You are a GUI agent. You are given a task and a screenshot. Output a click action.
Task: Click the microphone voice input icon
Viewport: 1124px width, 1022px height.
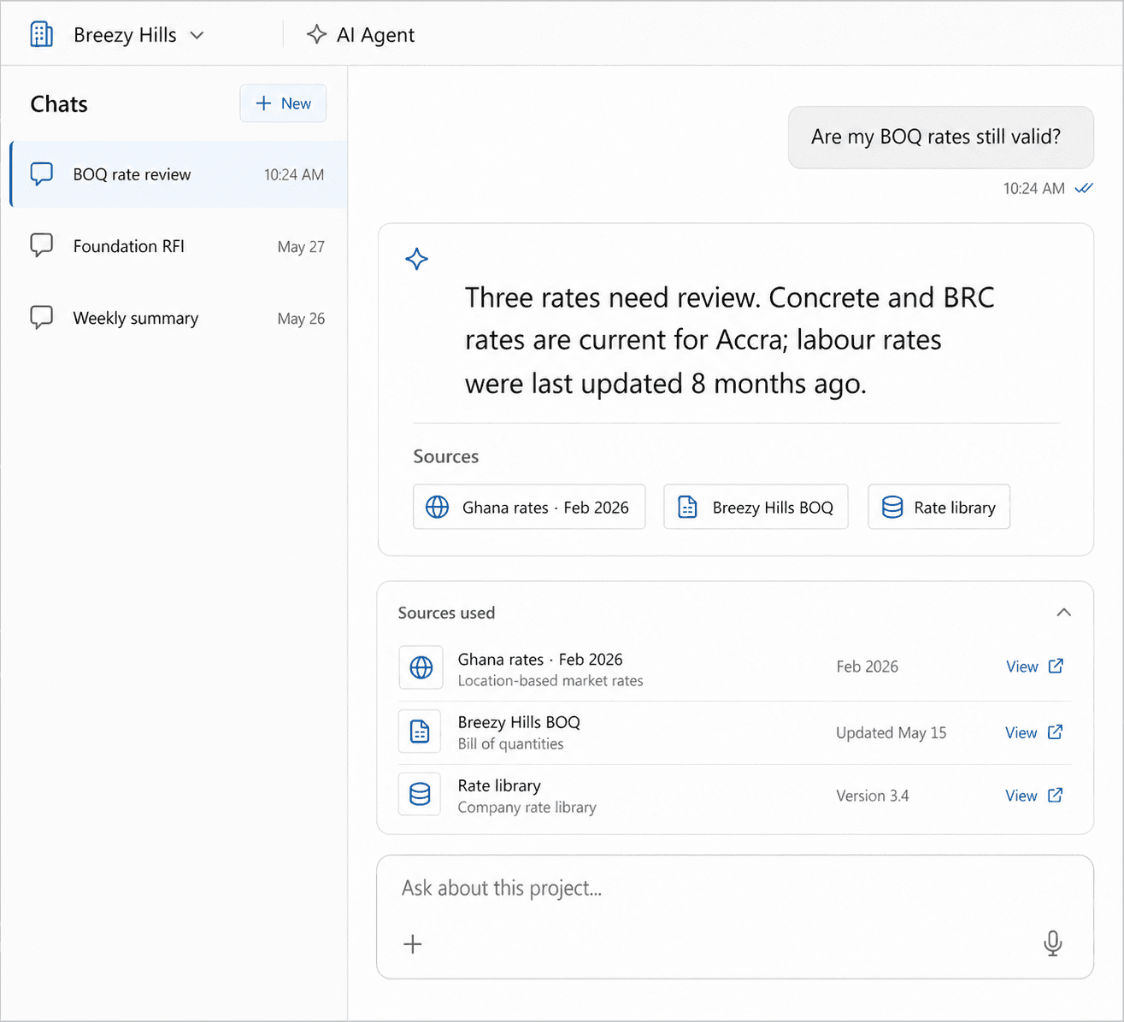1052,943
